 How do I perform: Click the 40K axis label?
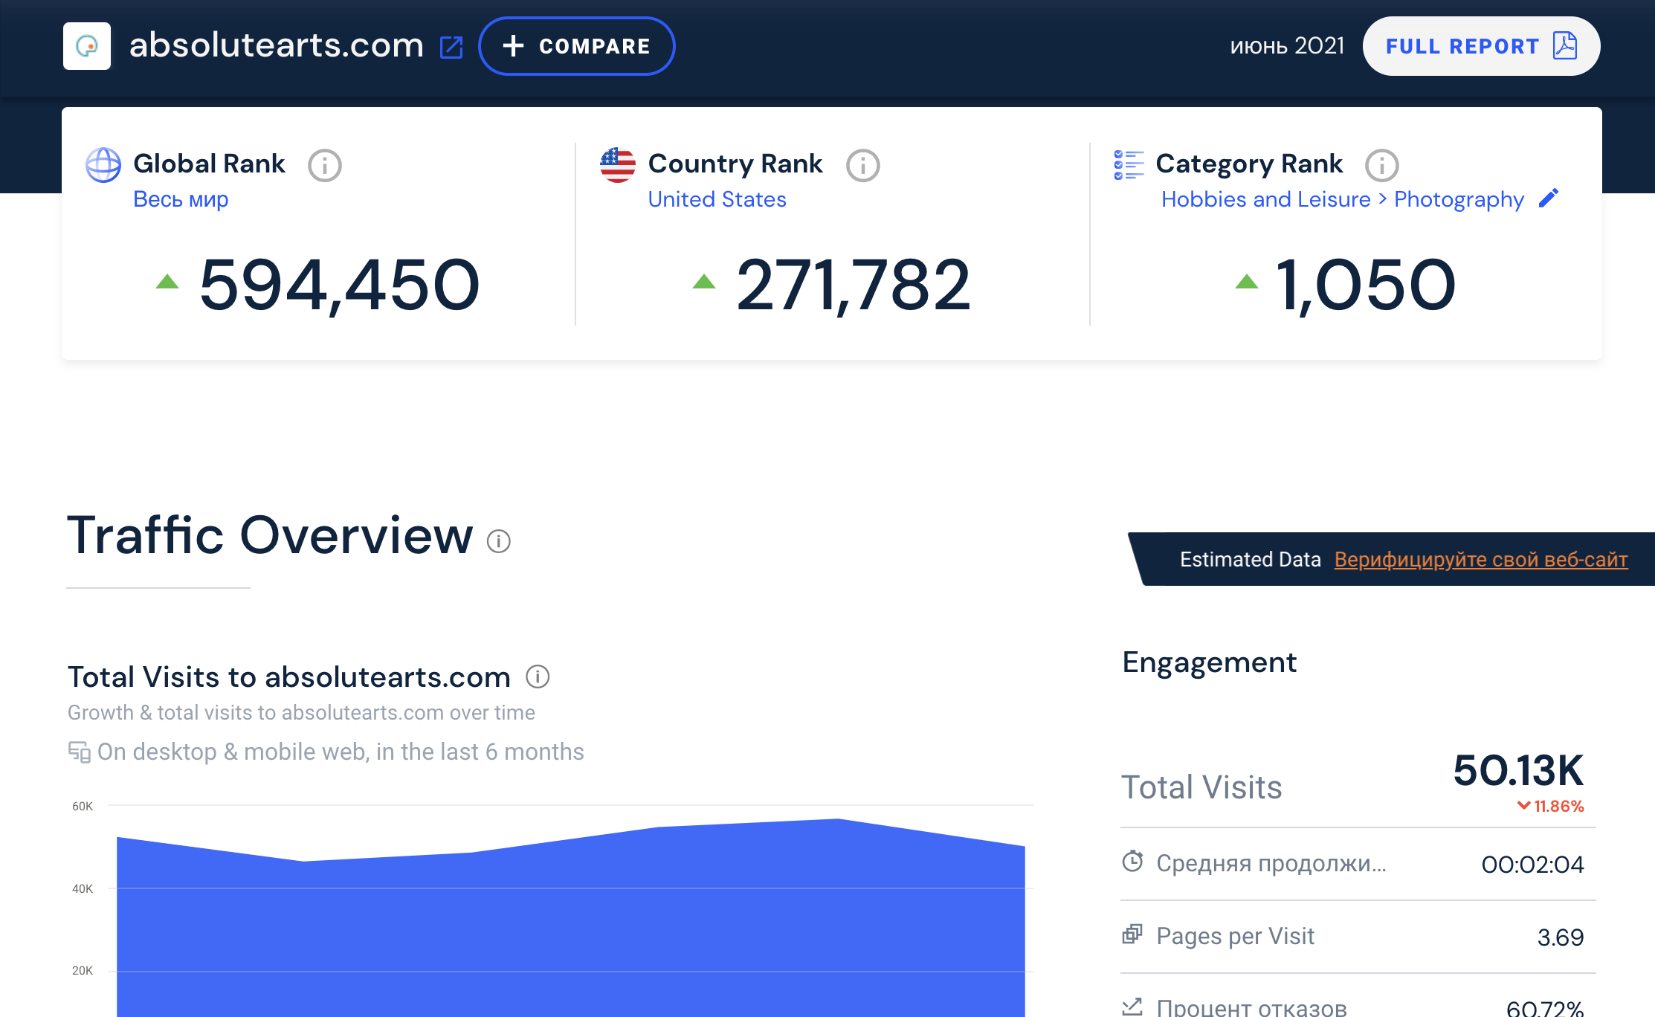pos(83,889)
